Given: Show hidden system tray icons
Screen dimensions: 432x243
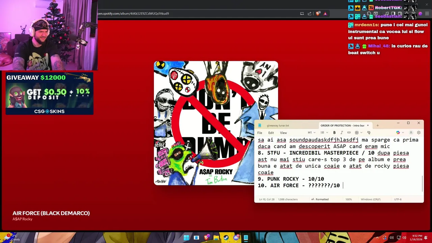Looking at the screenshot, I should pos(377,238).
